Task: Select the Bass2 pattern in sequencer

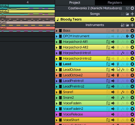Action: click(x=27, y=18)
